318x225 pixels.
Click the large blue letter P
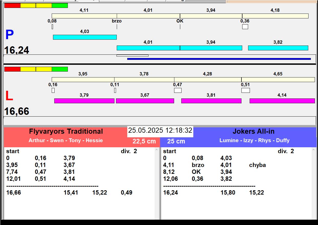tap(9, 35)
